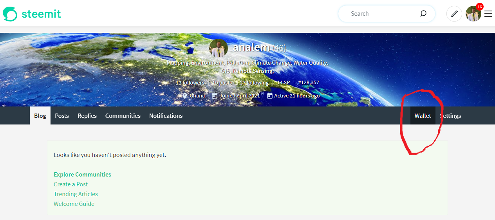Open the Welcome Guide link
The height and width of the screenshot is (220, 495).
74,204
